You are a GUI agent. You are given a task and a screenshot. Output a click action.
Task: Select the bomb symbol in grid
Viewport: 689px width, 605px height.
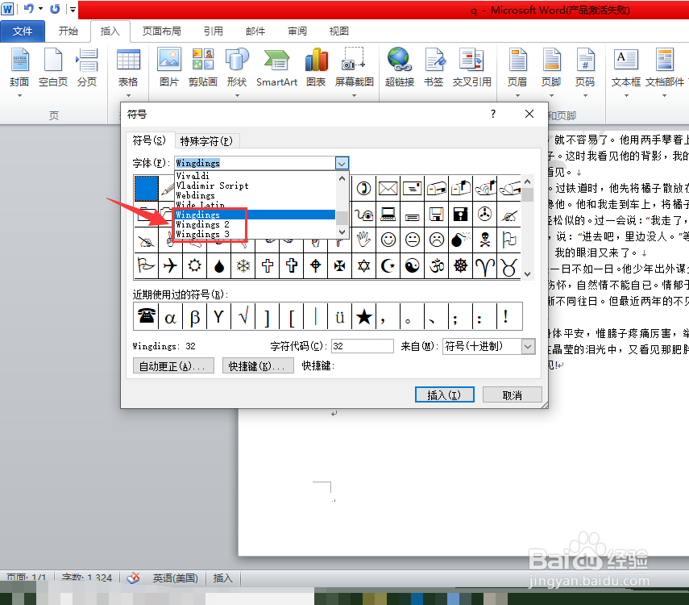(460, 240)
